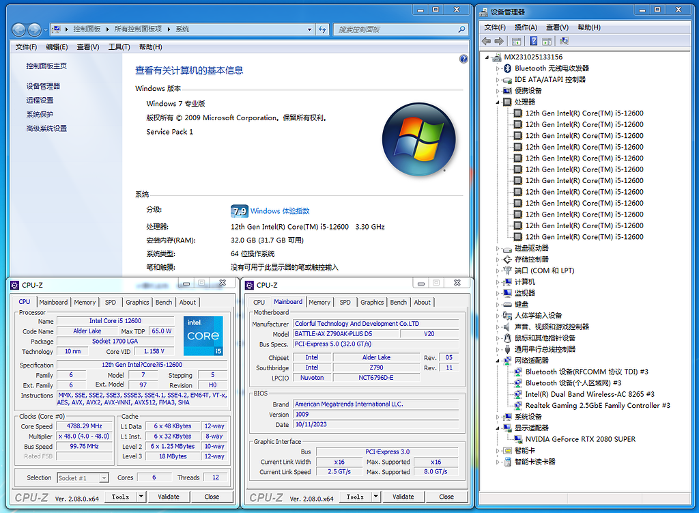Switch to Bench tab in left CPU-Z window
This screenshot has width=699, height=513.
(x=164, y=302)
